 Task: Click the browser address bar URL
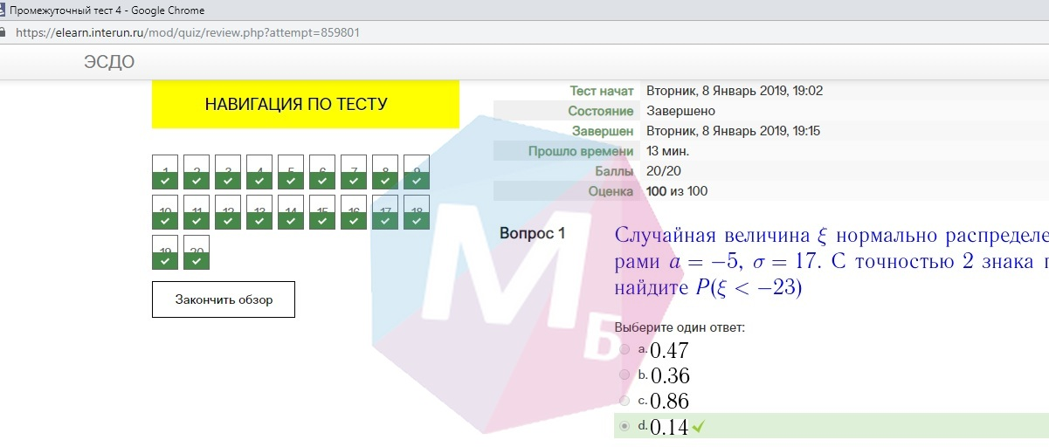188,32
